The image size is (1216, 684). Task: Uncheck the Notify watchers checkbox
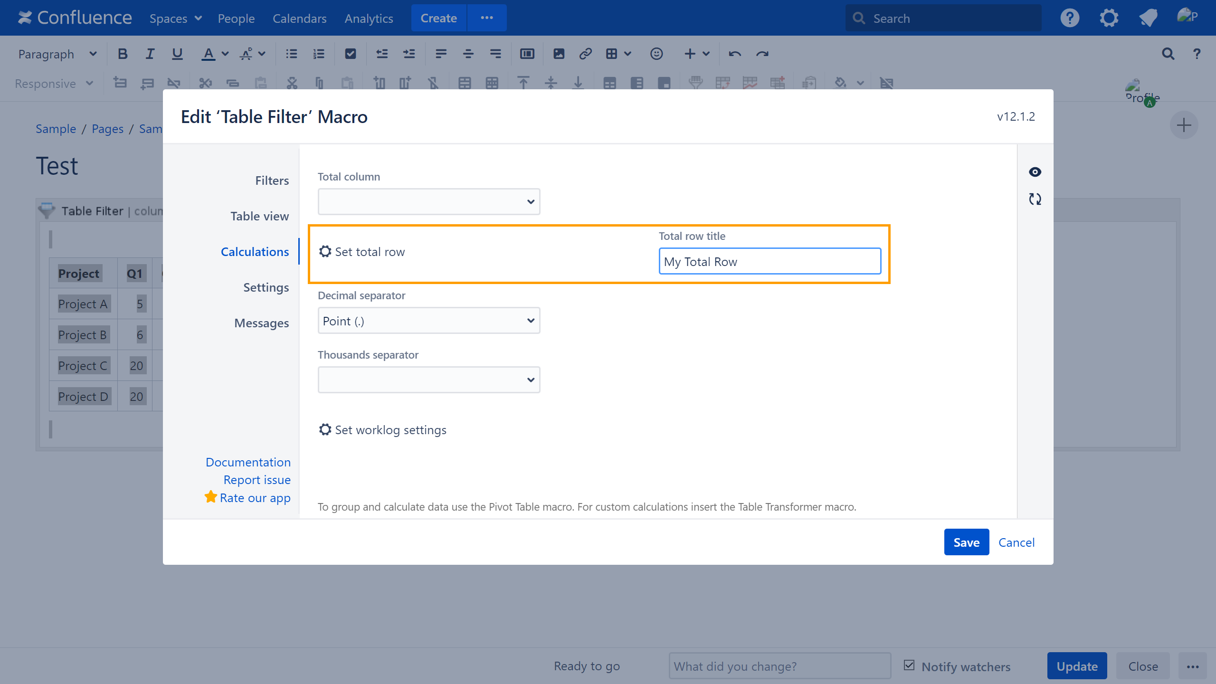point(909,665)
